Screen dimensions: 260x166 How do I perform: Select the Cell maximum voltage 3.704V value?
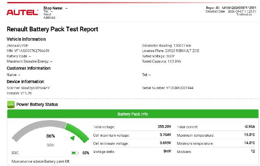(165, 135)
